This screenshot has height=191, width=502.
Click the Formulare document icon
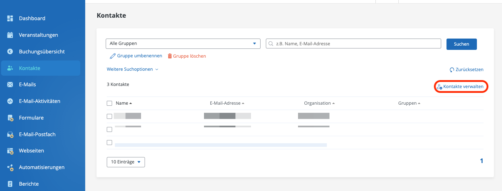click(10, 118)
